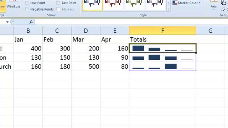This screenshot has width=228, height=128.
Task: Select the cell containing 200
Action: pyautogui.click(x=86, y=48)
